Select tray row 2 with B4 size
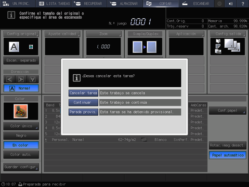This screenshot has height=187, width=249. pos(52,116)
